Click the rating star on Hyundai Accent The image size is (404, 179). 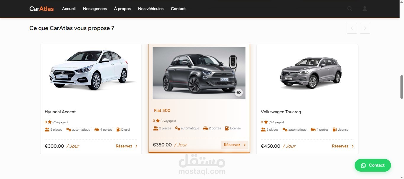[x=50, y=122]
